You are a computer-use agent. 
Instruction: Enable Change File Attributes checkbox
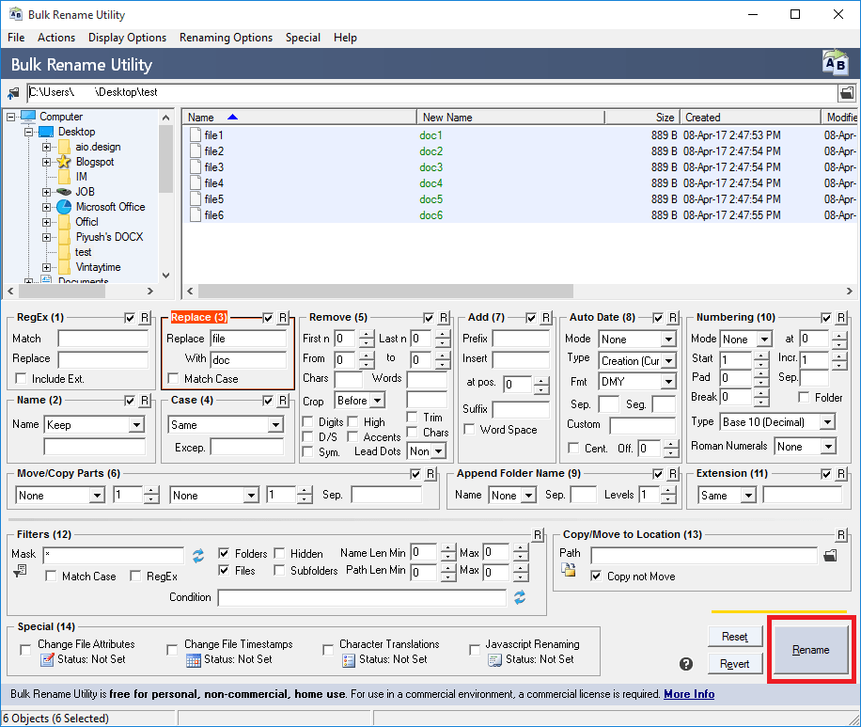point(25,650)
